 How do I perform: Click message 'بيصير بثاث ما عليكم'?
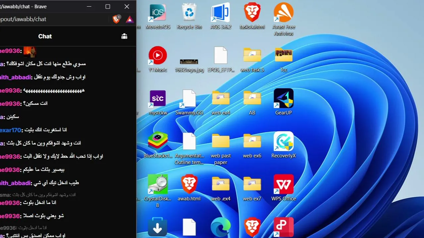pyautogui.click(x=44, y=170)
